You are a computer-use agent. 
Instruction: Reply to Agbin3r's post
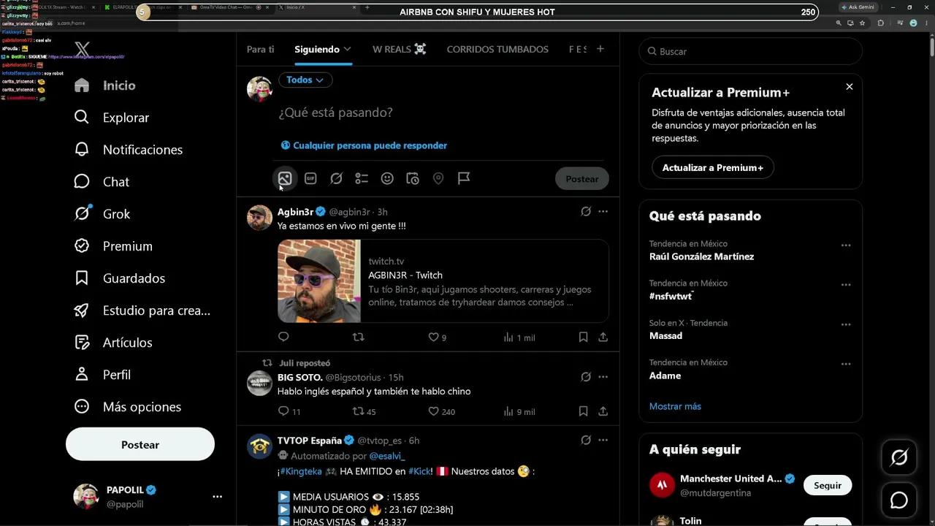[283, 337]
